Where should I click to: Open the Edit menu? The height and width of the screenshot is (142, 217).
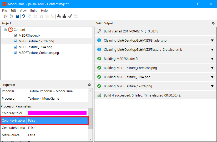pyautogui.click(x=13, y=11)
